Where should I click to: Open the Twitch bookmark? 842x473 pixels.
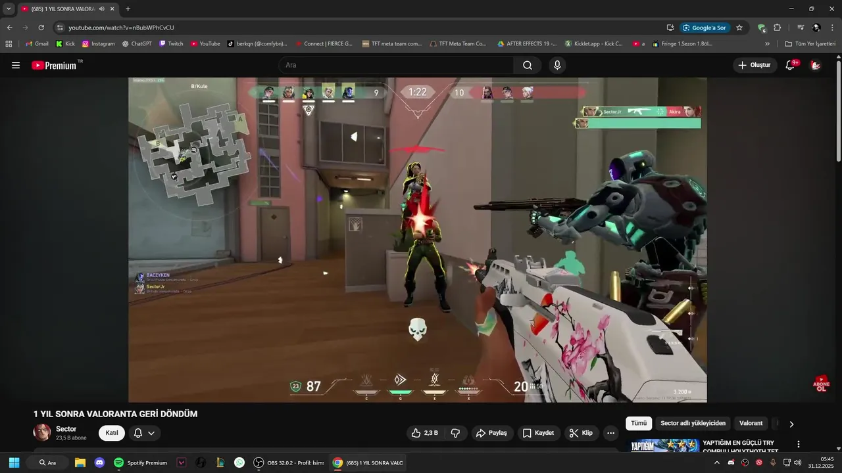click(171, 43)
